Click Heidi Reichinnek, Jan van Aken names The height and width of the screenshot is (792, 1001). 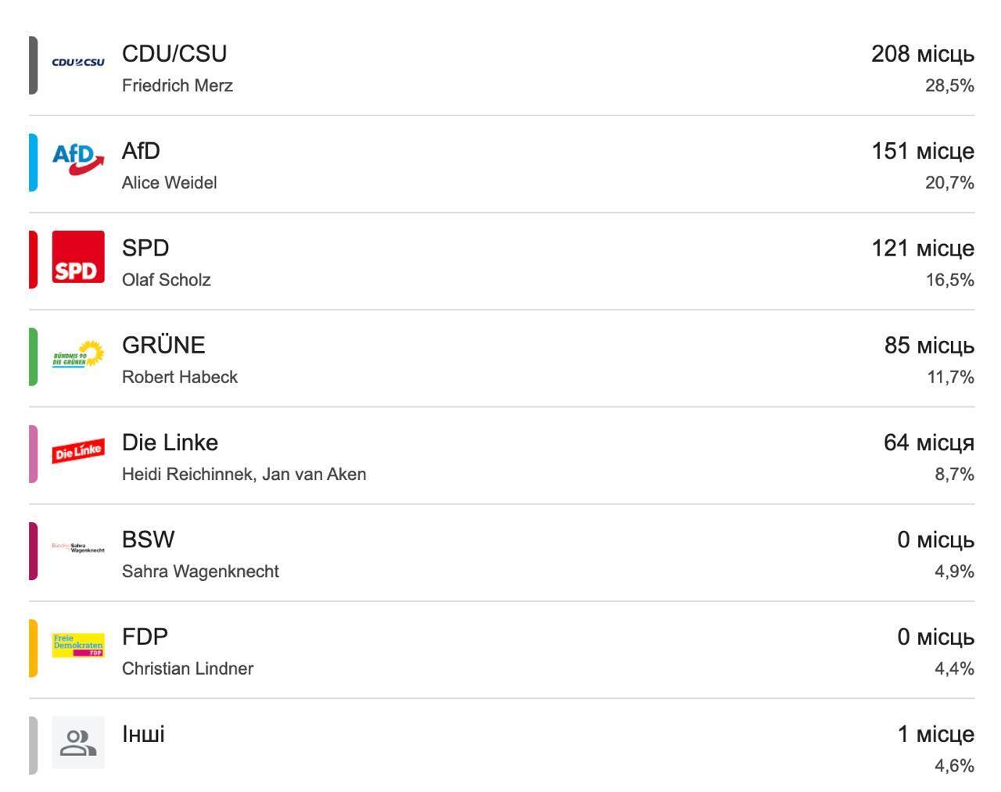(x=244, y=475)
